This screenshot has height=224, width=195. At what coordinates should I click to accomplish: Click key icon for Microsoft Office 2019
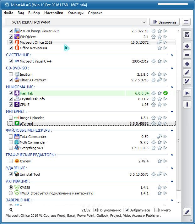click(160, 42)
